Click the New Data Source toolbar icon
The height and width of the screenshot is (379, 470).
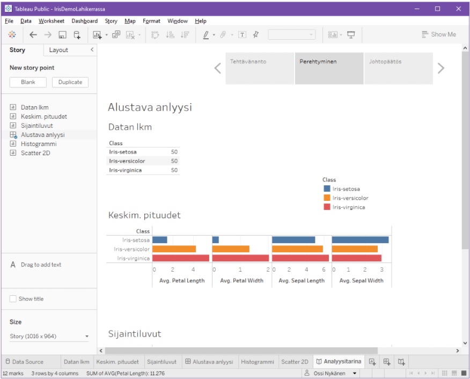click(77, 34)
